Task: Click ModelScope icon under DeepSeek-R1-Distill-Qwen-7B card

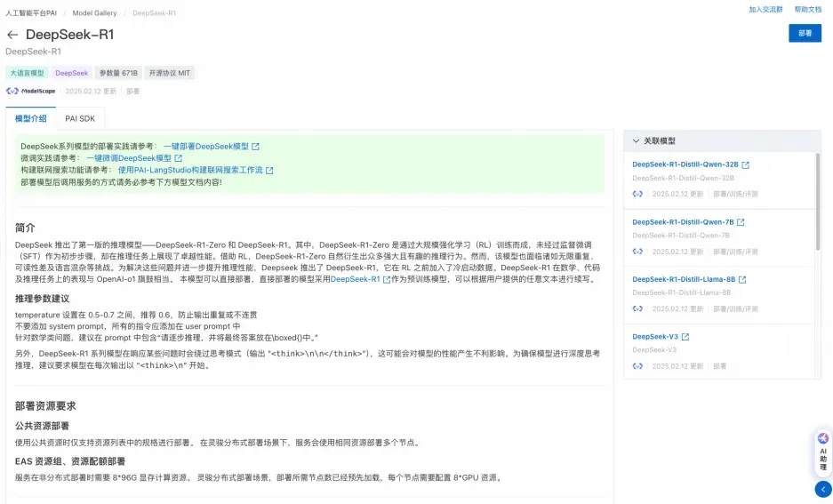Action: coord(637,252)
